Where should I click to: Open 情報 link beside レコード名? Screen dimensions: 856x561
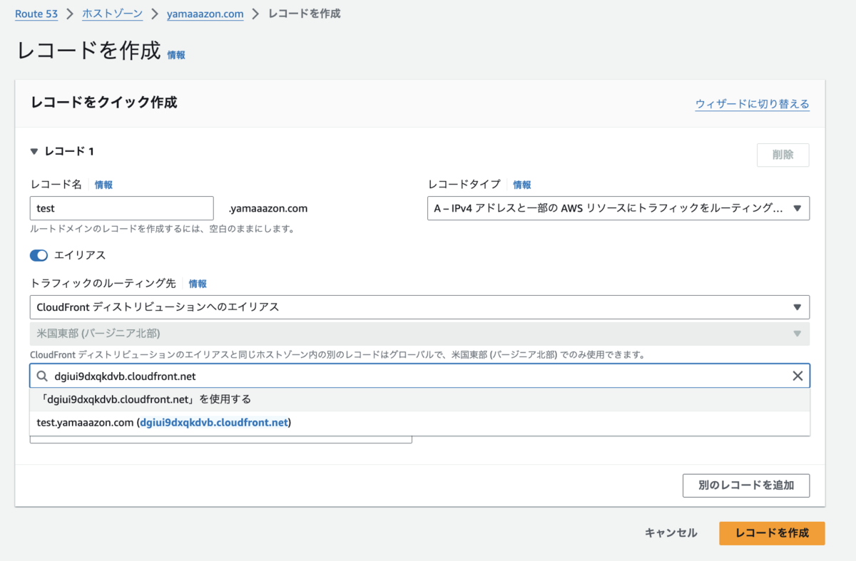[103, 185]
